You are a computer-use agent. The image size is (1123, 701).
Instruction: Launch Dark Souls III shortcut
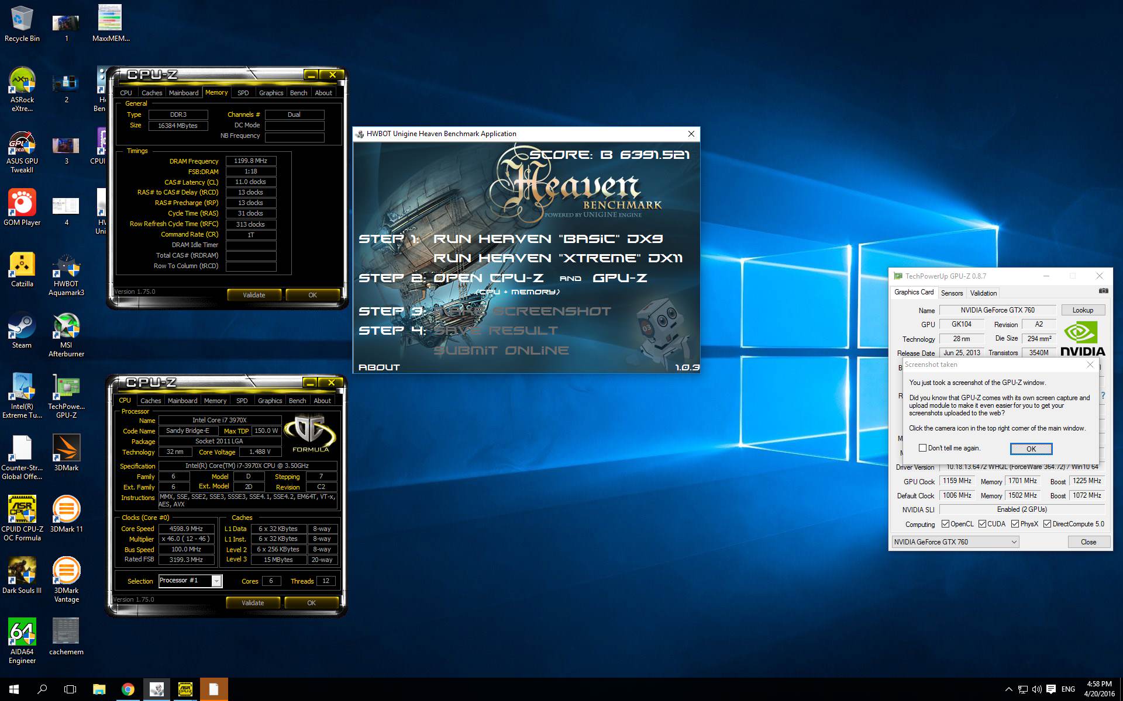click(22, 575)
